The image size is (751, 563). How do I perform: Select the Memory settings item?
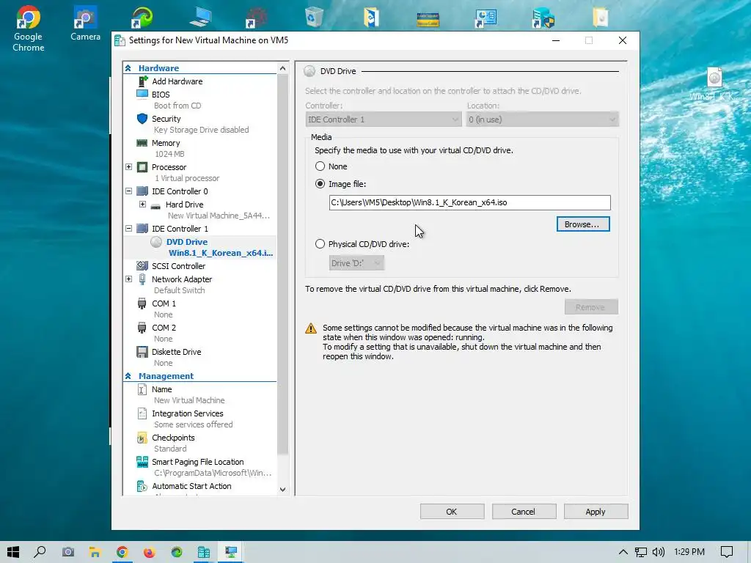200,148
